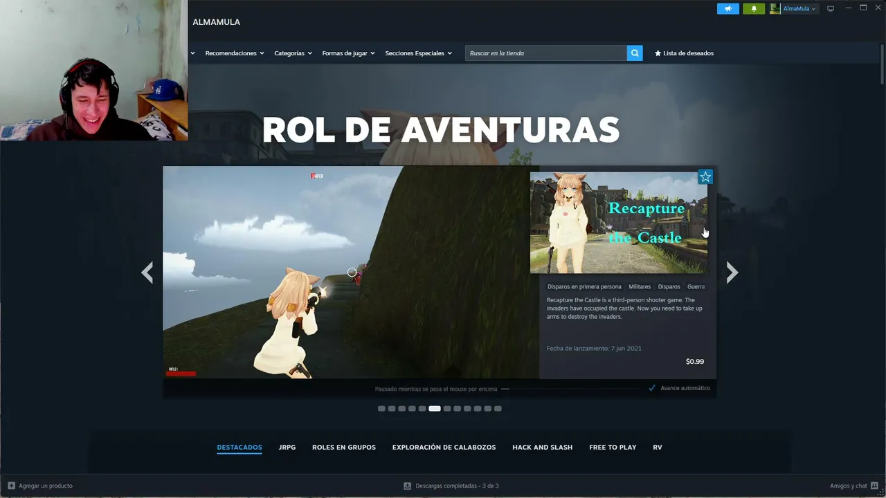Expand the Formas de jugar menu
Screen dimensions: 886x498
click(348, 53)
